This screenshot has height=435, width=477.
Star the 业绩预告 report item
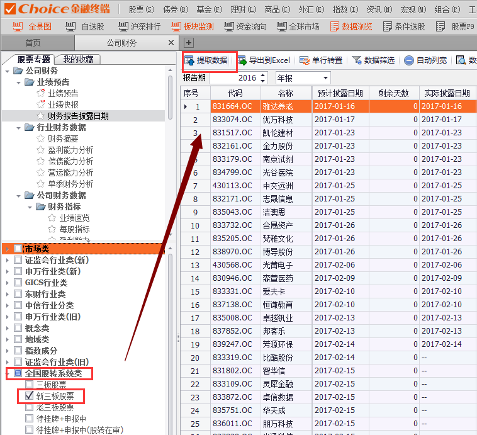pyautogui.click(x=41, y=93)
